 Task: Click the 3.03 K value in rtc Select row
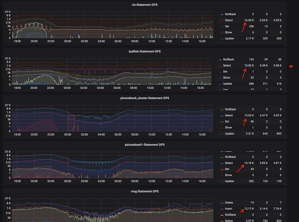point(263,20)
